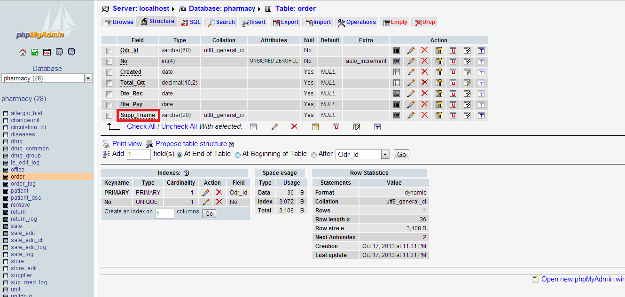Browse distinct values of Supp_Fname

[x=397, y=115]
